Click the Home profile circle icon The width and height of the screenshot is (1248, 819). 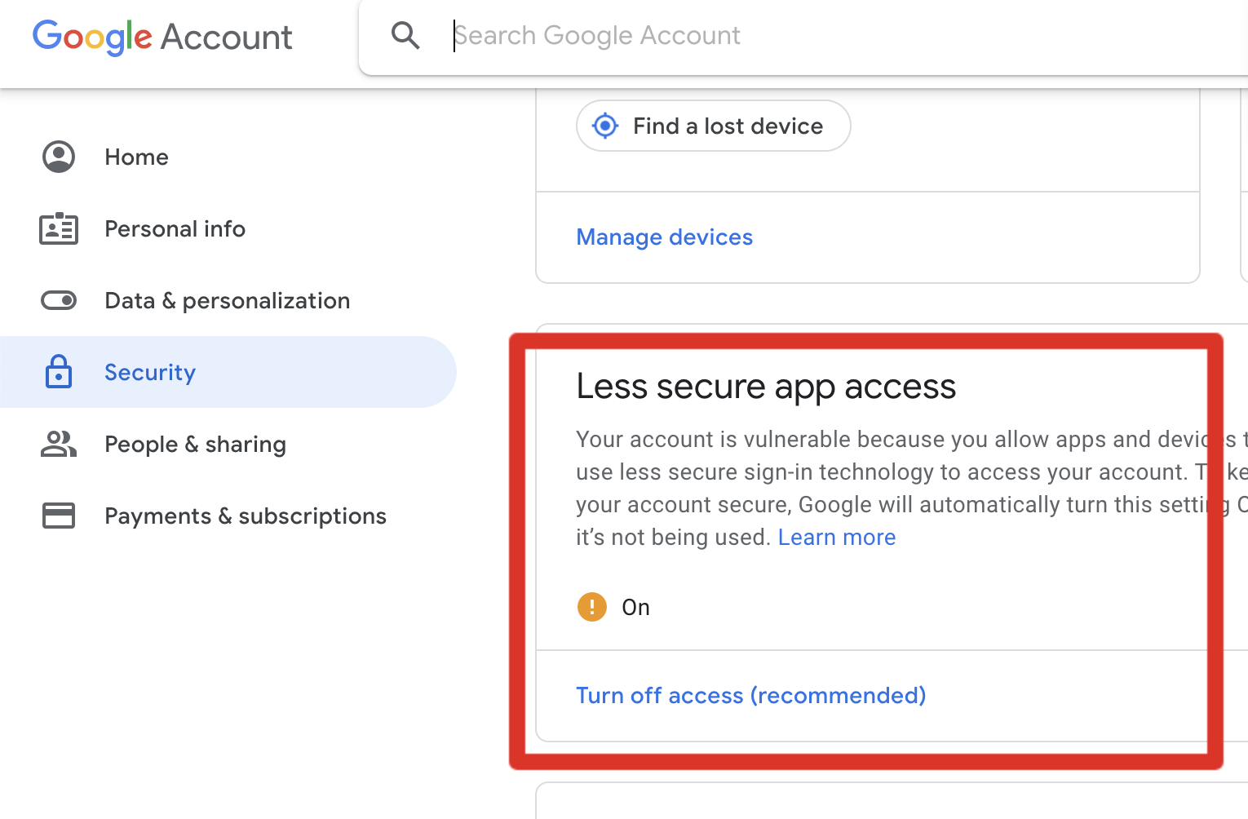(59, 157)
